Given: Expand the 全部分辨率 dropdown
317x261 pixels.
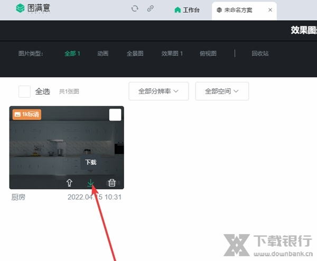Looking at the screenshot, I should [x=158, y=91].
